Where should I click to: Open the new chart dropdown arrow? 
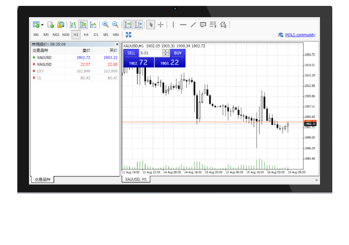coord(42,25)
